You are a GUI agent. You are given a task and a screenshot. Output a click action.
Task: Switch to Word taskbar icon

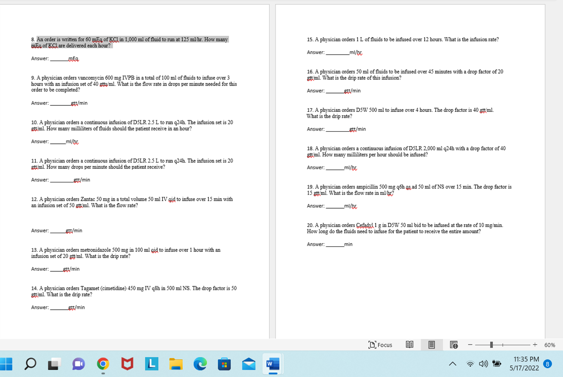click(273, 364)
